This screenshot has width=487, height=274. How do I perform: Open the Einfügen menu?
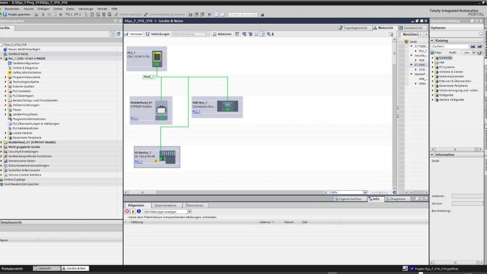pyautogui.click(x=44, y=9)
